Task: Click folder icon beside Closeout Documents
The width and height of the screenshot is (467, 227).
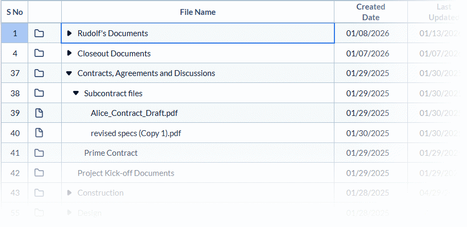Action: [39, 53]
